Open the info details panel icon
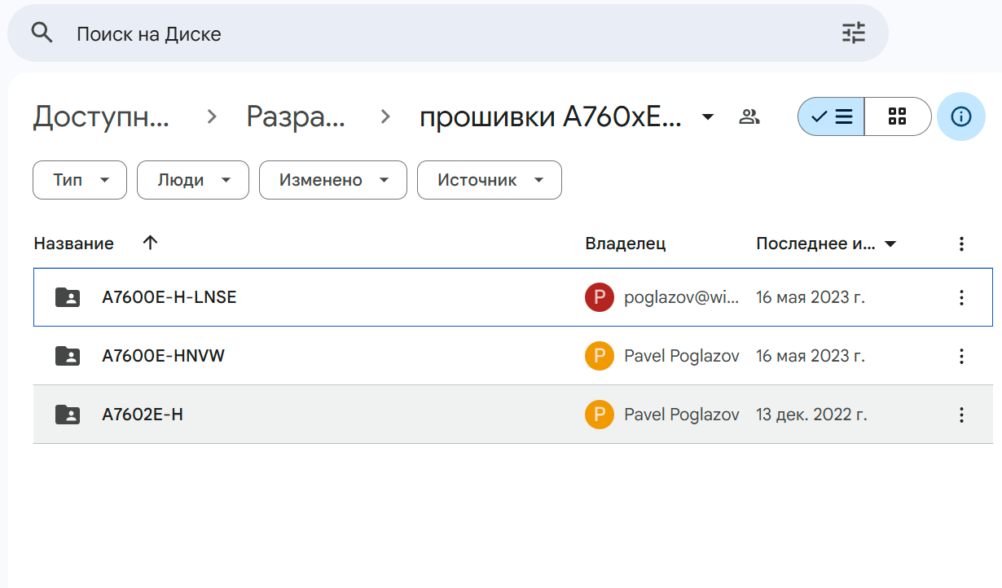Image resolution: width=1002 pixels, height=588 pixels. click(x=961, y=116)
